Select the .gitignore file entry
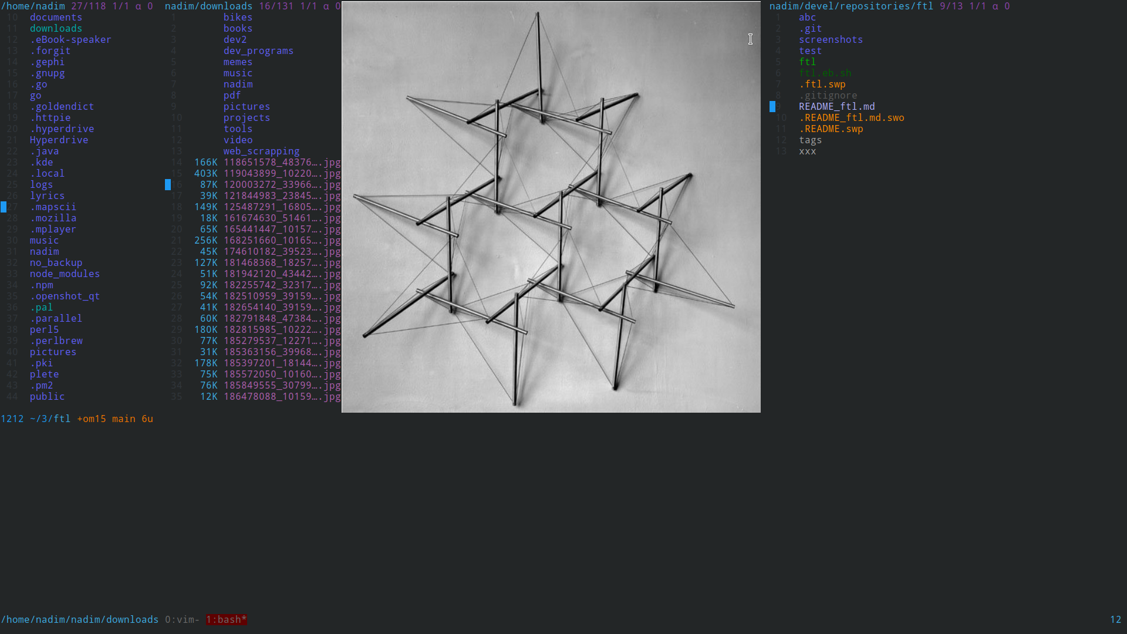The width and height of the screenshot is (1127, 634). [x=828, y=95]
